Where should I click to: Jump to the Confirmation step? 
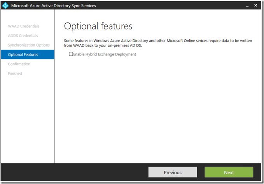19,64
